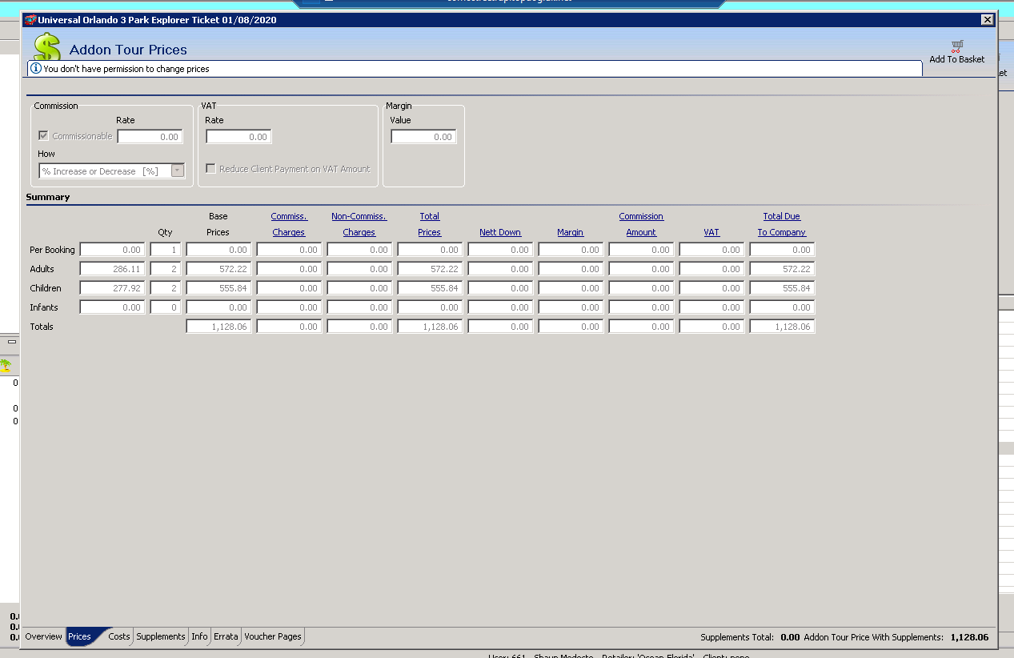This screenshot has width=1014, height=658.
Task: Click the Nett Down column link
Action: (x=500, y=232)
